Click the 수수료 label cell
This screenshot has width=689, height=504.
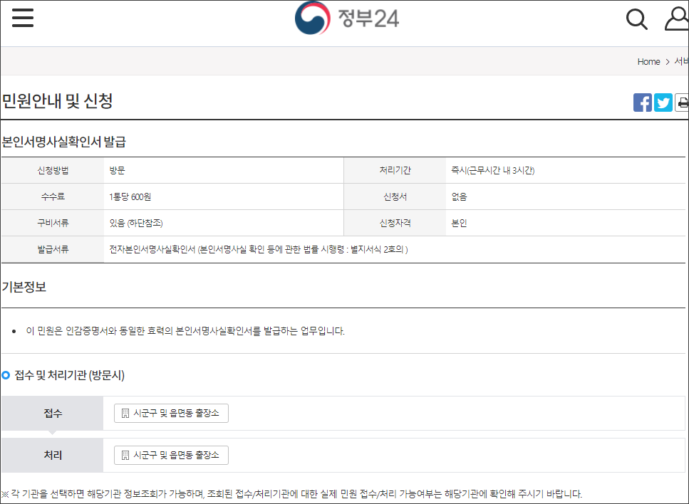[53, 196]
